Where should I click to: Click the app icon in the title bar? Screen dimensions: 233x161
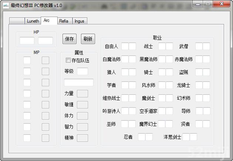coord(5,4)
